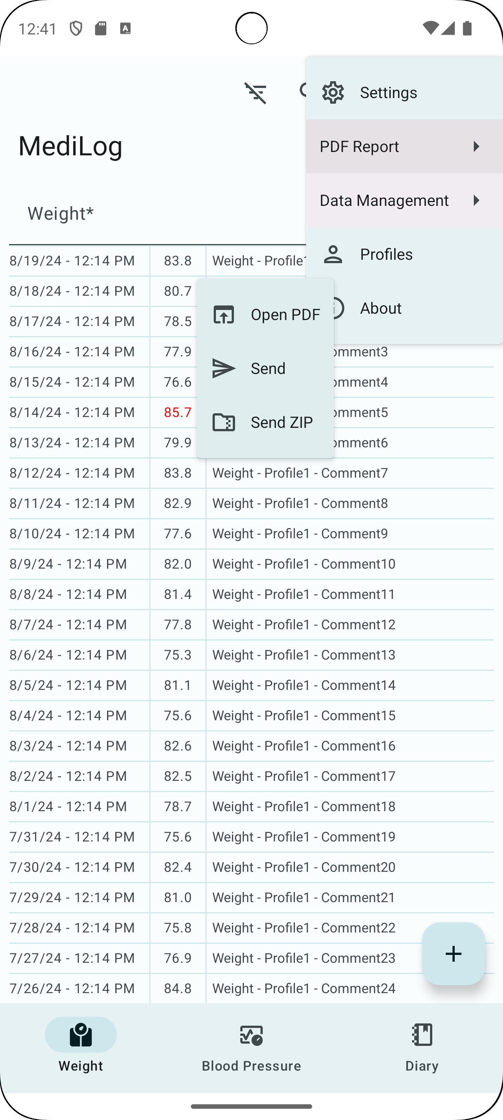The height and width of the screenshot is (1120, 503).
Task: Select the About menu entry
Action: (x=380, y=308)
